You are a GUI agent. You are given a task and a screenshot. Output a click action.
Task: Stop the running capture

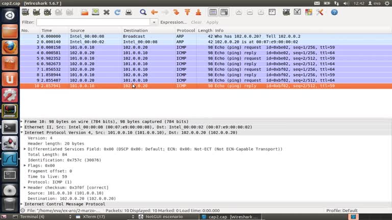tap(58, 12)
